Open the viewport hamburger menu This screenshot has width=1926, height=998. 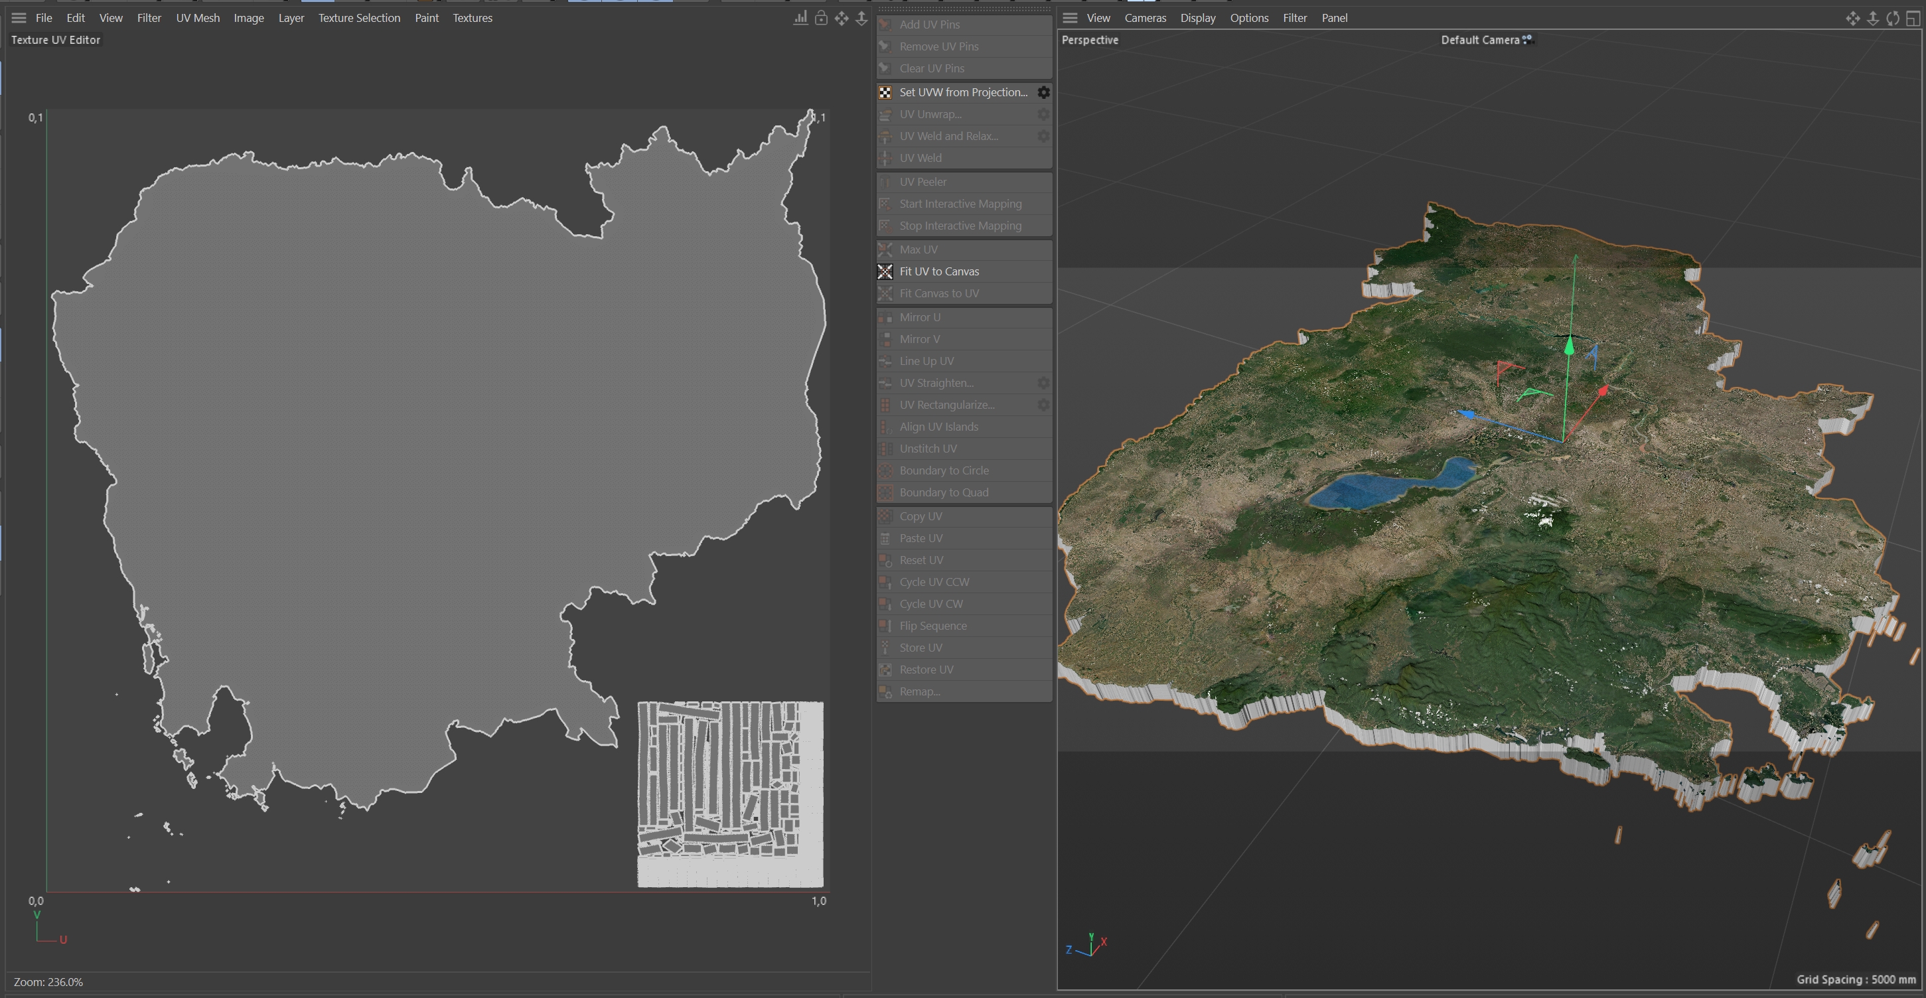pos(1070,18)
